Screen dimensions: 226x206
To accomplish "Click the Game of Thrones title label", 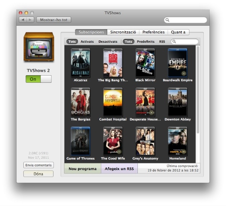I will 81,158.
